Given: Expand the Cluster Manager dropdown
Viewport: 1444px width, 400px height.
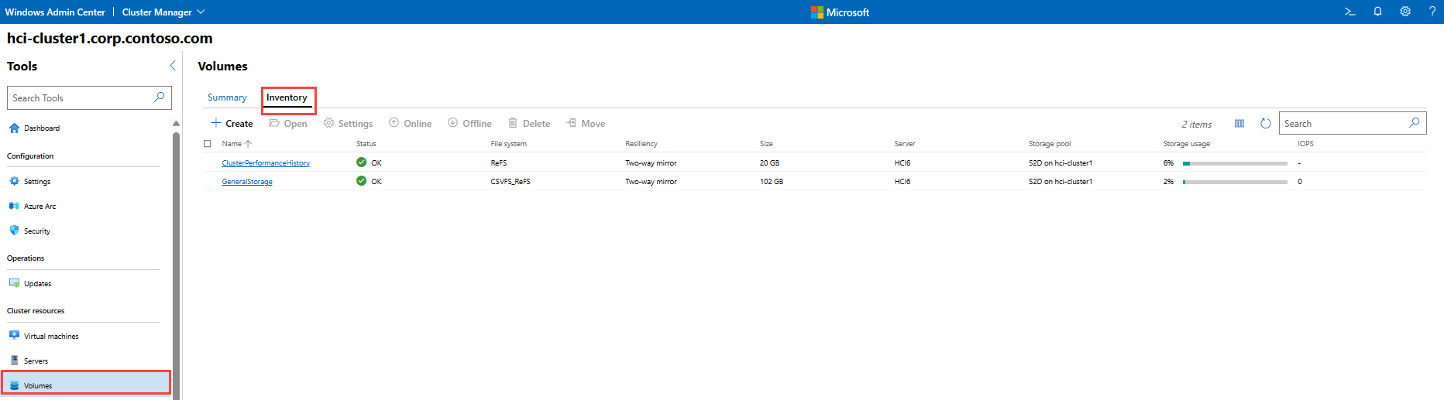Looking at the screenshot, I should tap(163, 12).
